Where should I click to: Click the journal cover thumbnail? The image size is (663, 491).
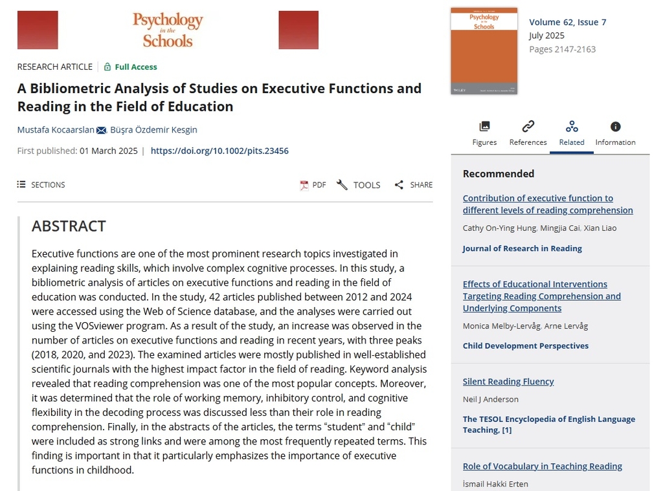[484, 51]
